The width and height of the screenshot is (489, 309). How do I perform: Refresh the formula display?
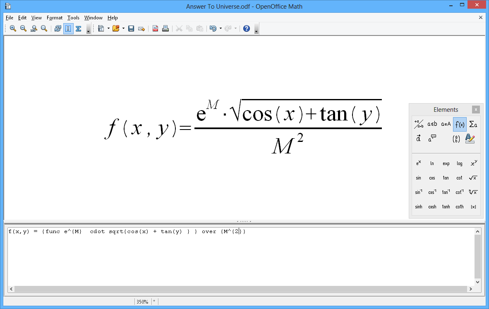click(58, 28)
